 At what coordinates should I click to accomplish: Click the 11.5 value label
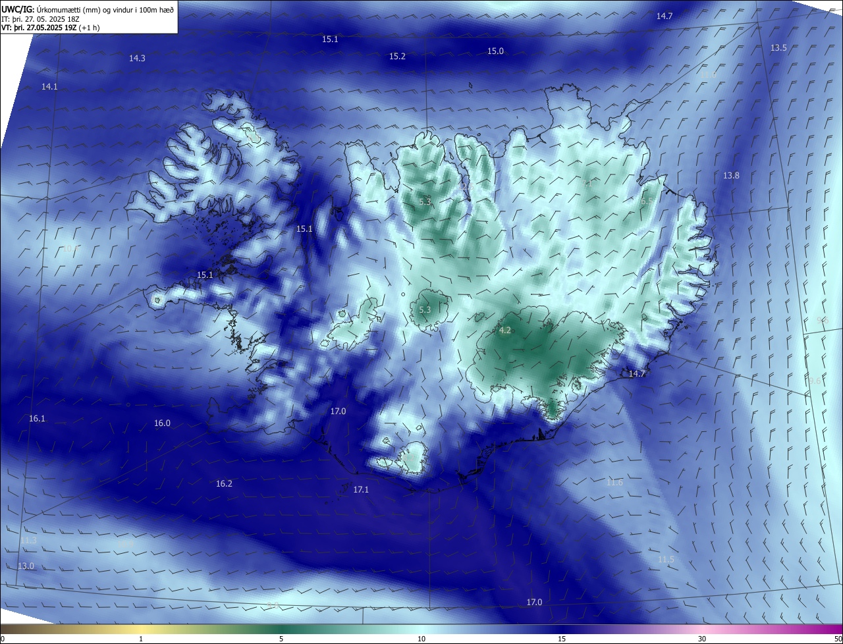[x=666, y=560]
